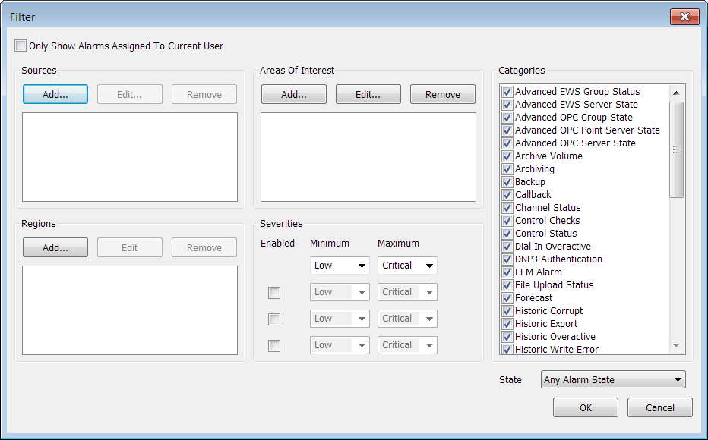Viewport: 708px width, 440px height.
Task: Click Remove button under Areas Of Interest
Action: (x=443, y=94)
